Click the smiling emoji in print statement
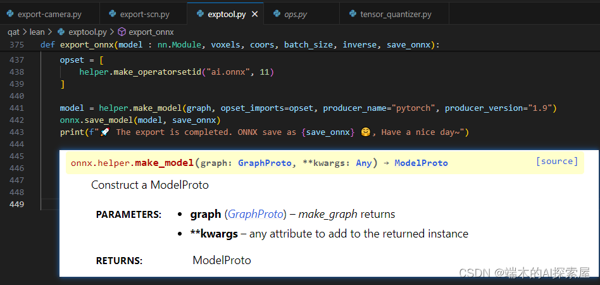This screenshot has height=285, width=600. click(366, 132)
